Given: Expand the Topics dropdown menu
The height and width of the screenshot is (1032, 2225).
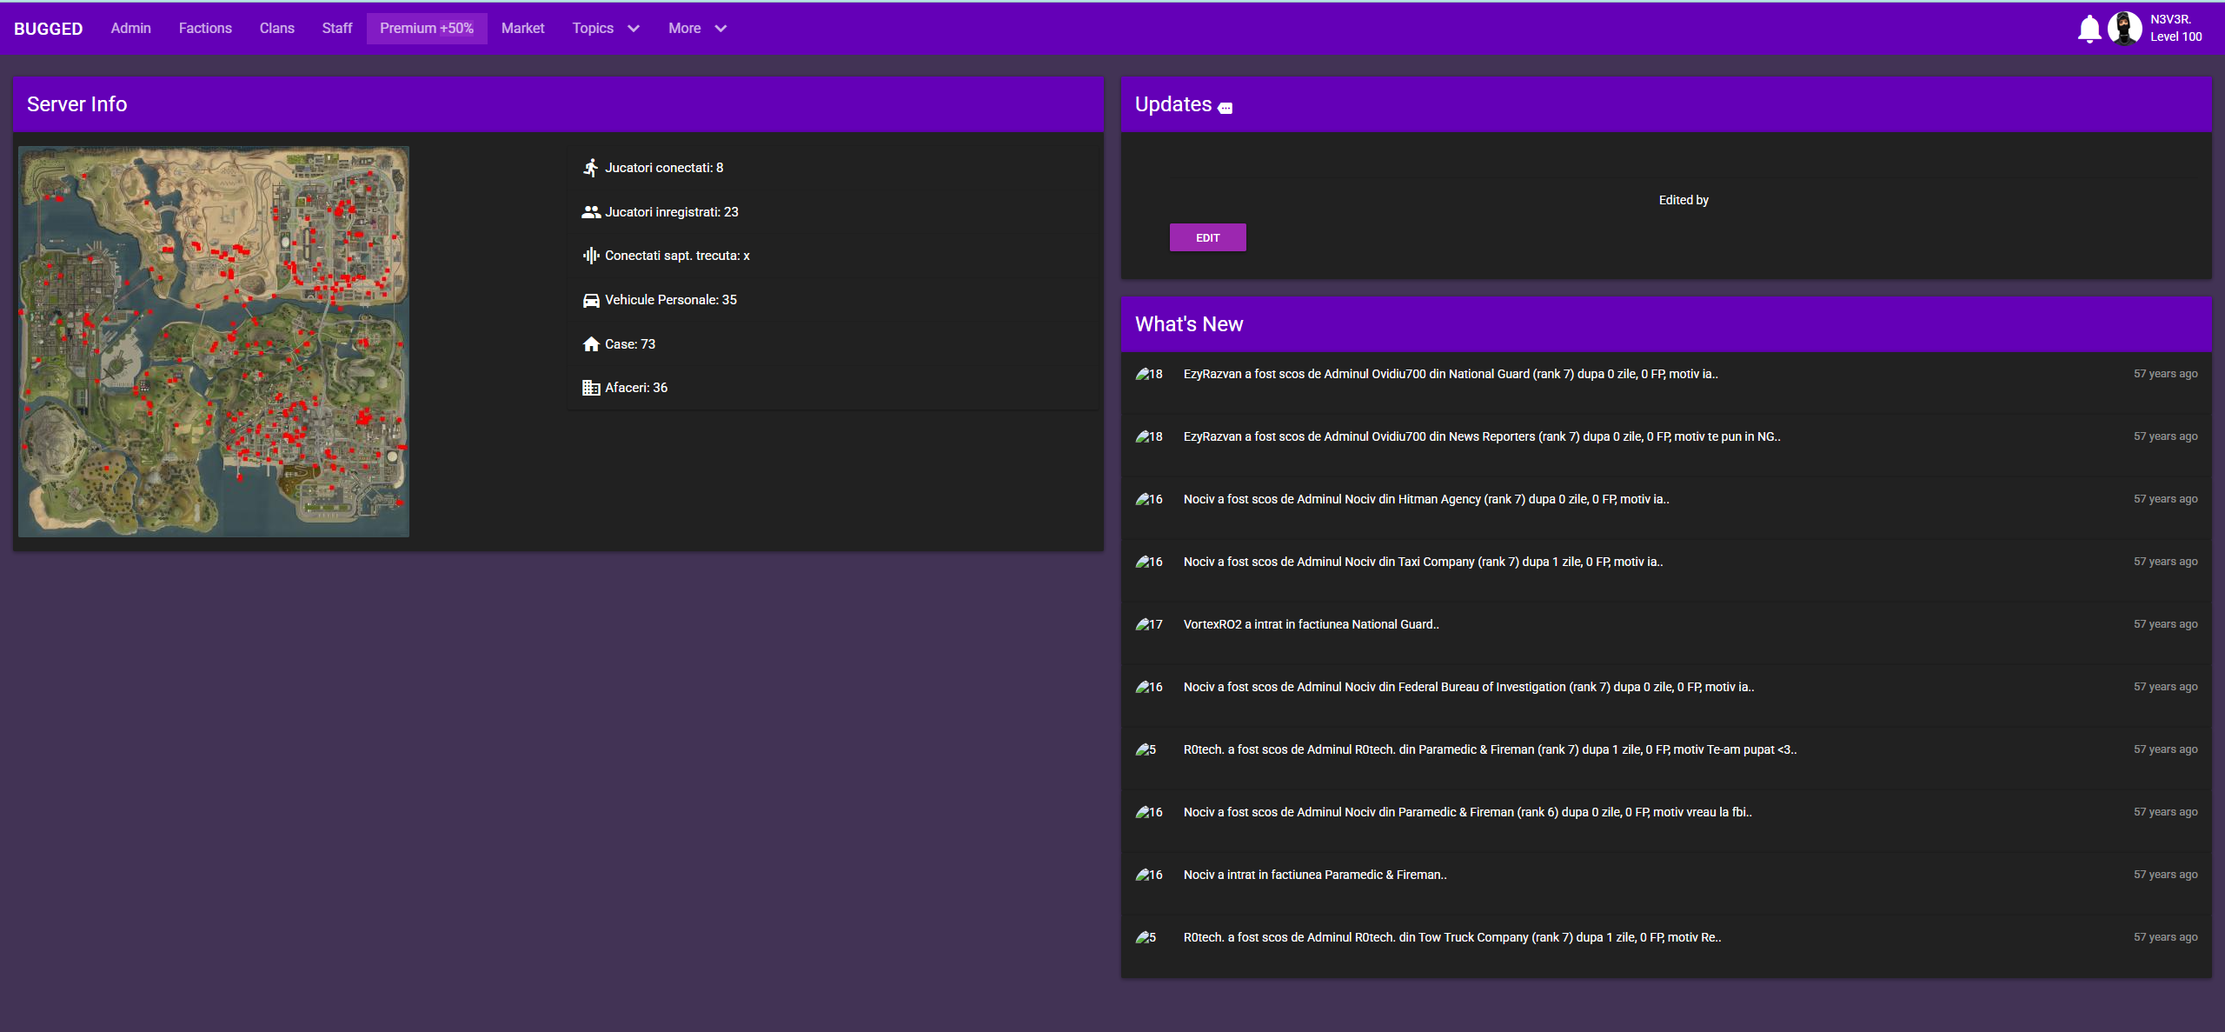Looking at the screenshot, I should point(594,29).
